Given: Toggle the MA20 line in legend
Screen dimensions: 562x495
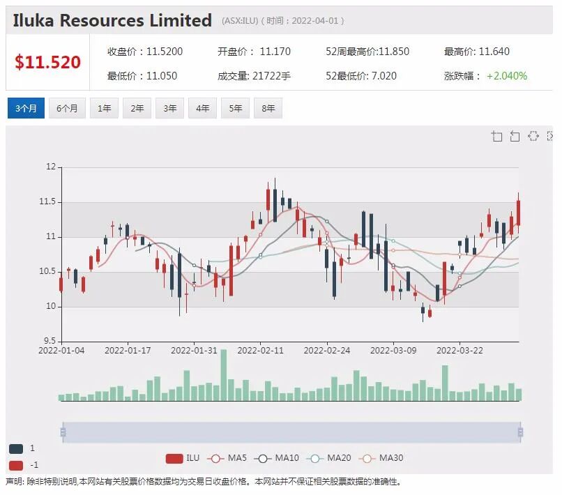Looking at the screenshot, I should tap(328, 458).
